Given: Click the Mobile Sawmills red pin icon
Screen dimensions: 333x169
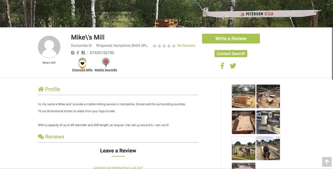Looking at the screenshot, I should [106, 62].
